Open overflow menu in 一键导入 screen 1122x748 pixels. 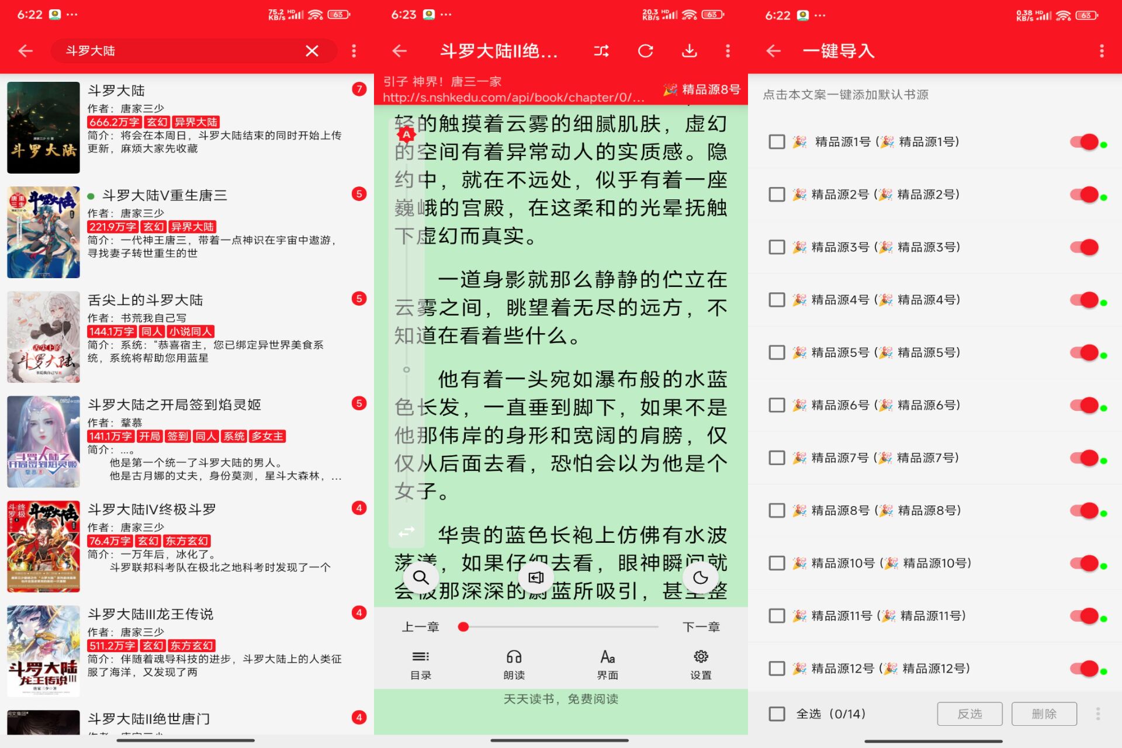tap(1102, 51)
